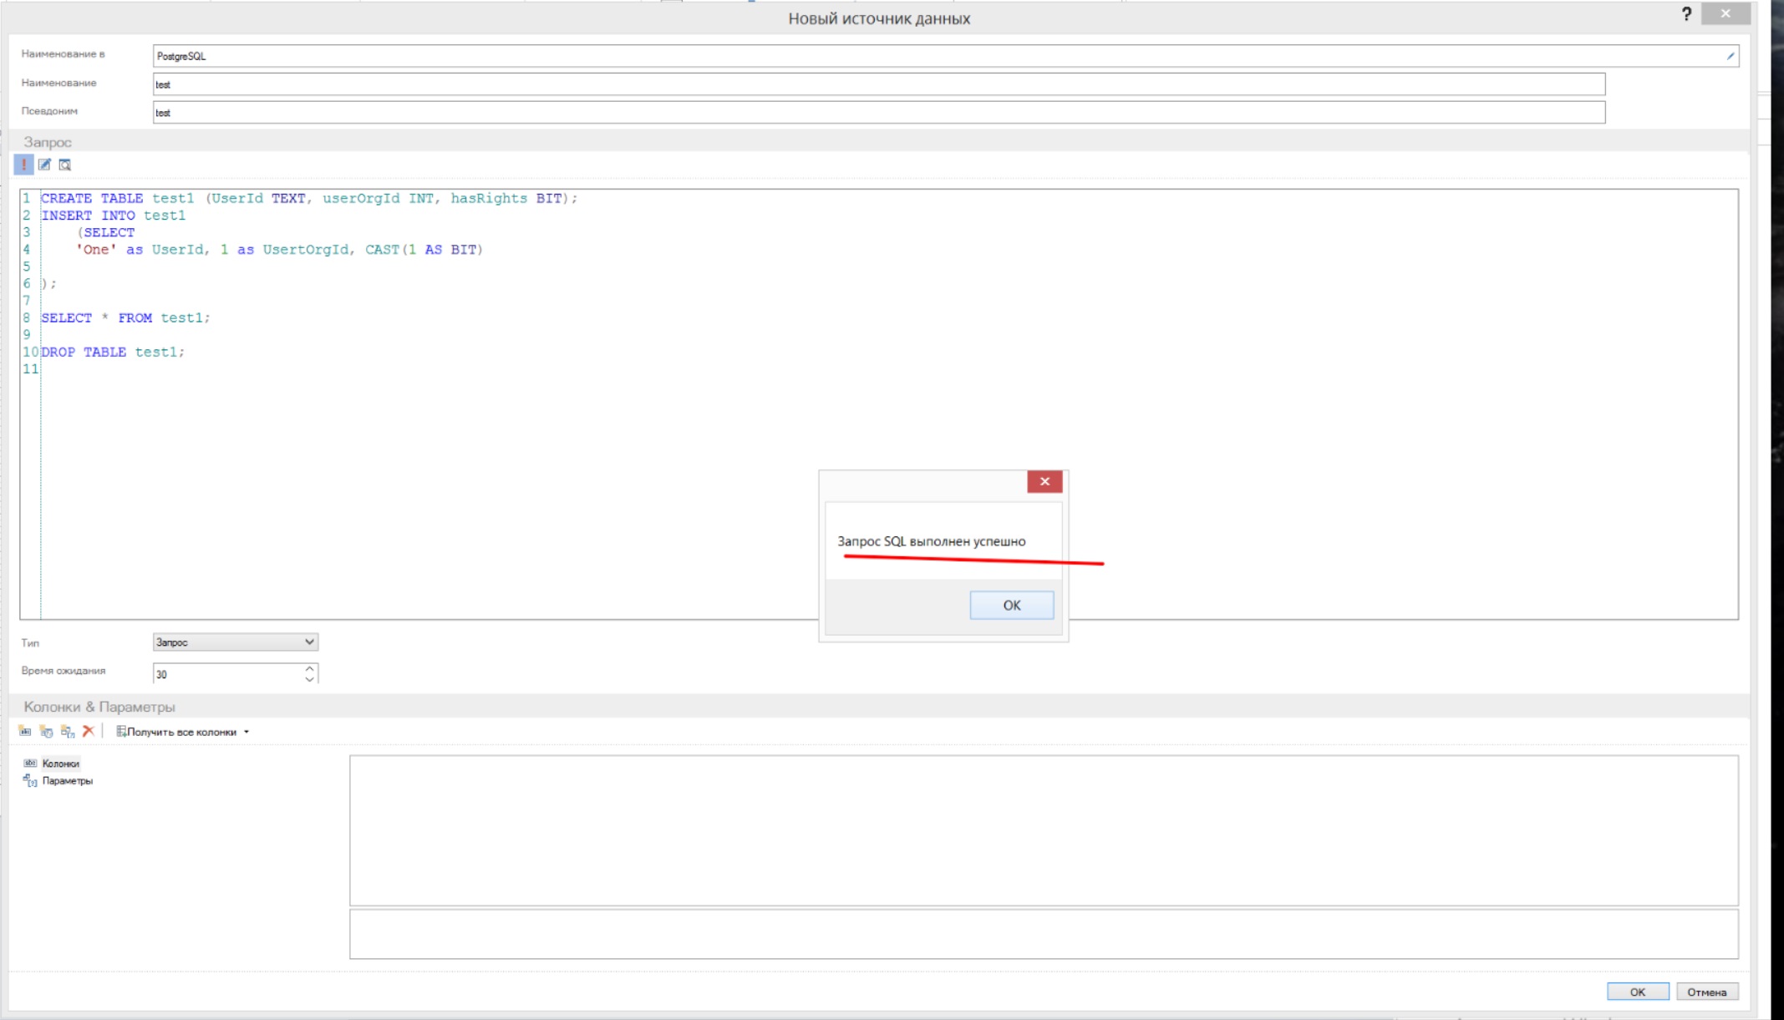1784x1020 pixels.
Task: Click the Отмена button
Action: point(1705,992)
